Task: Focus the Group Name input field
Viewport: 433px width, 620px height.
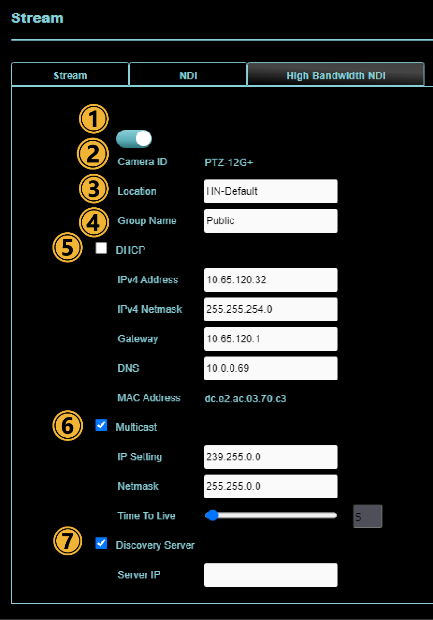Action: [x=270, y=221]
